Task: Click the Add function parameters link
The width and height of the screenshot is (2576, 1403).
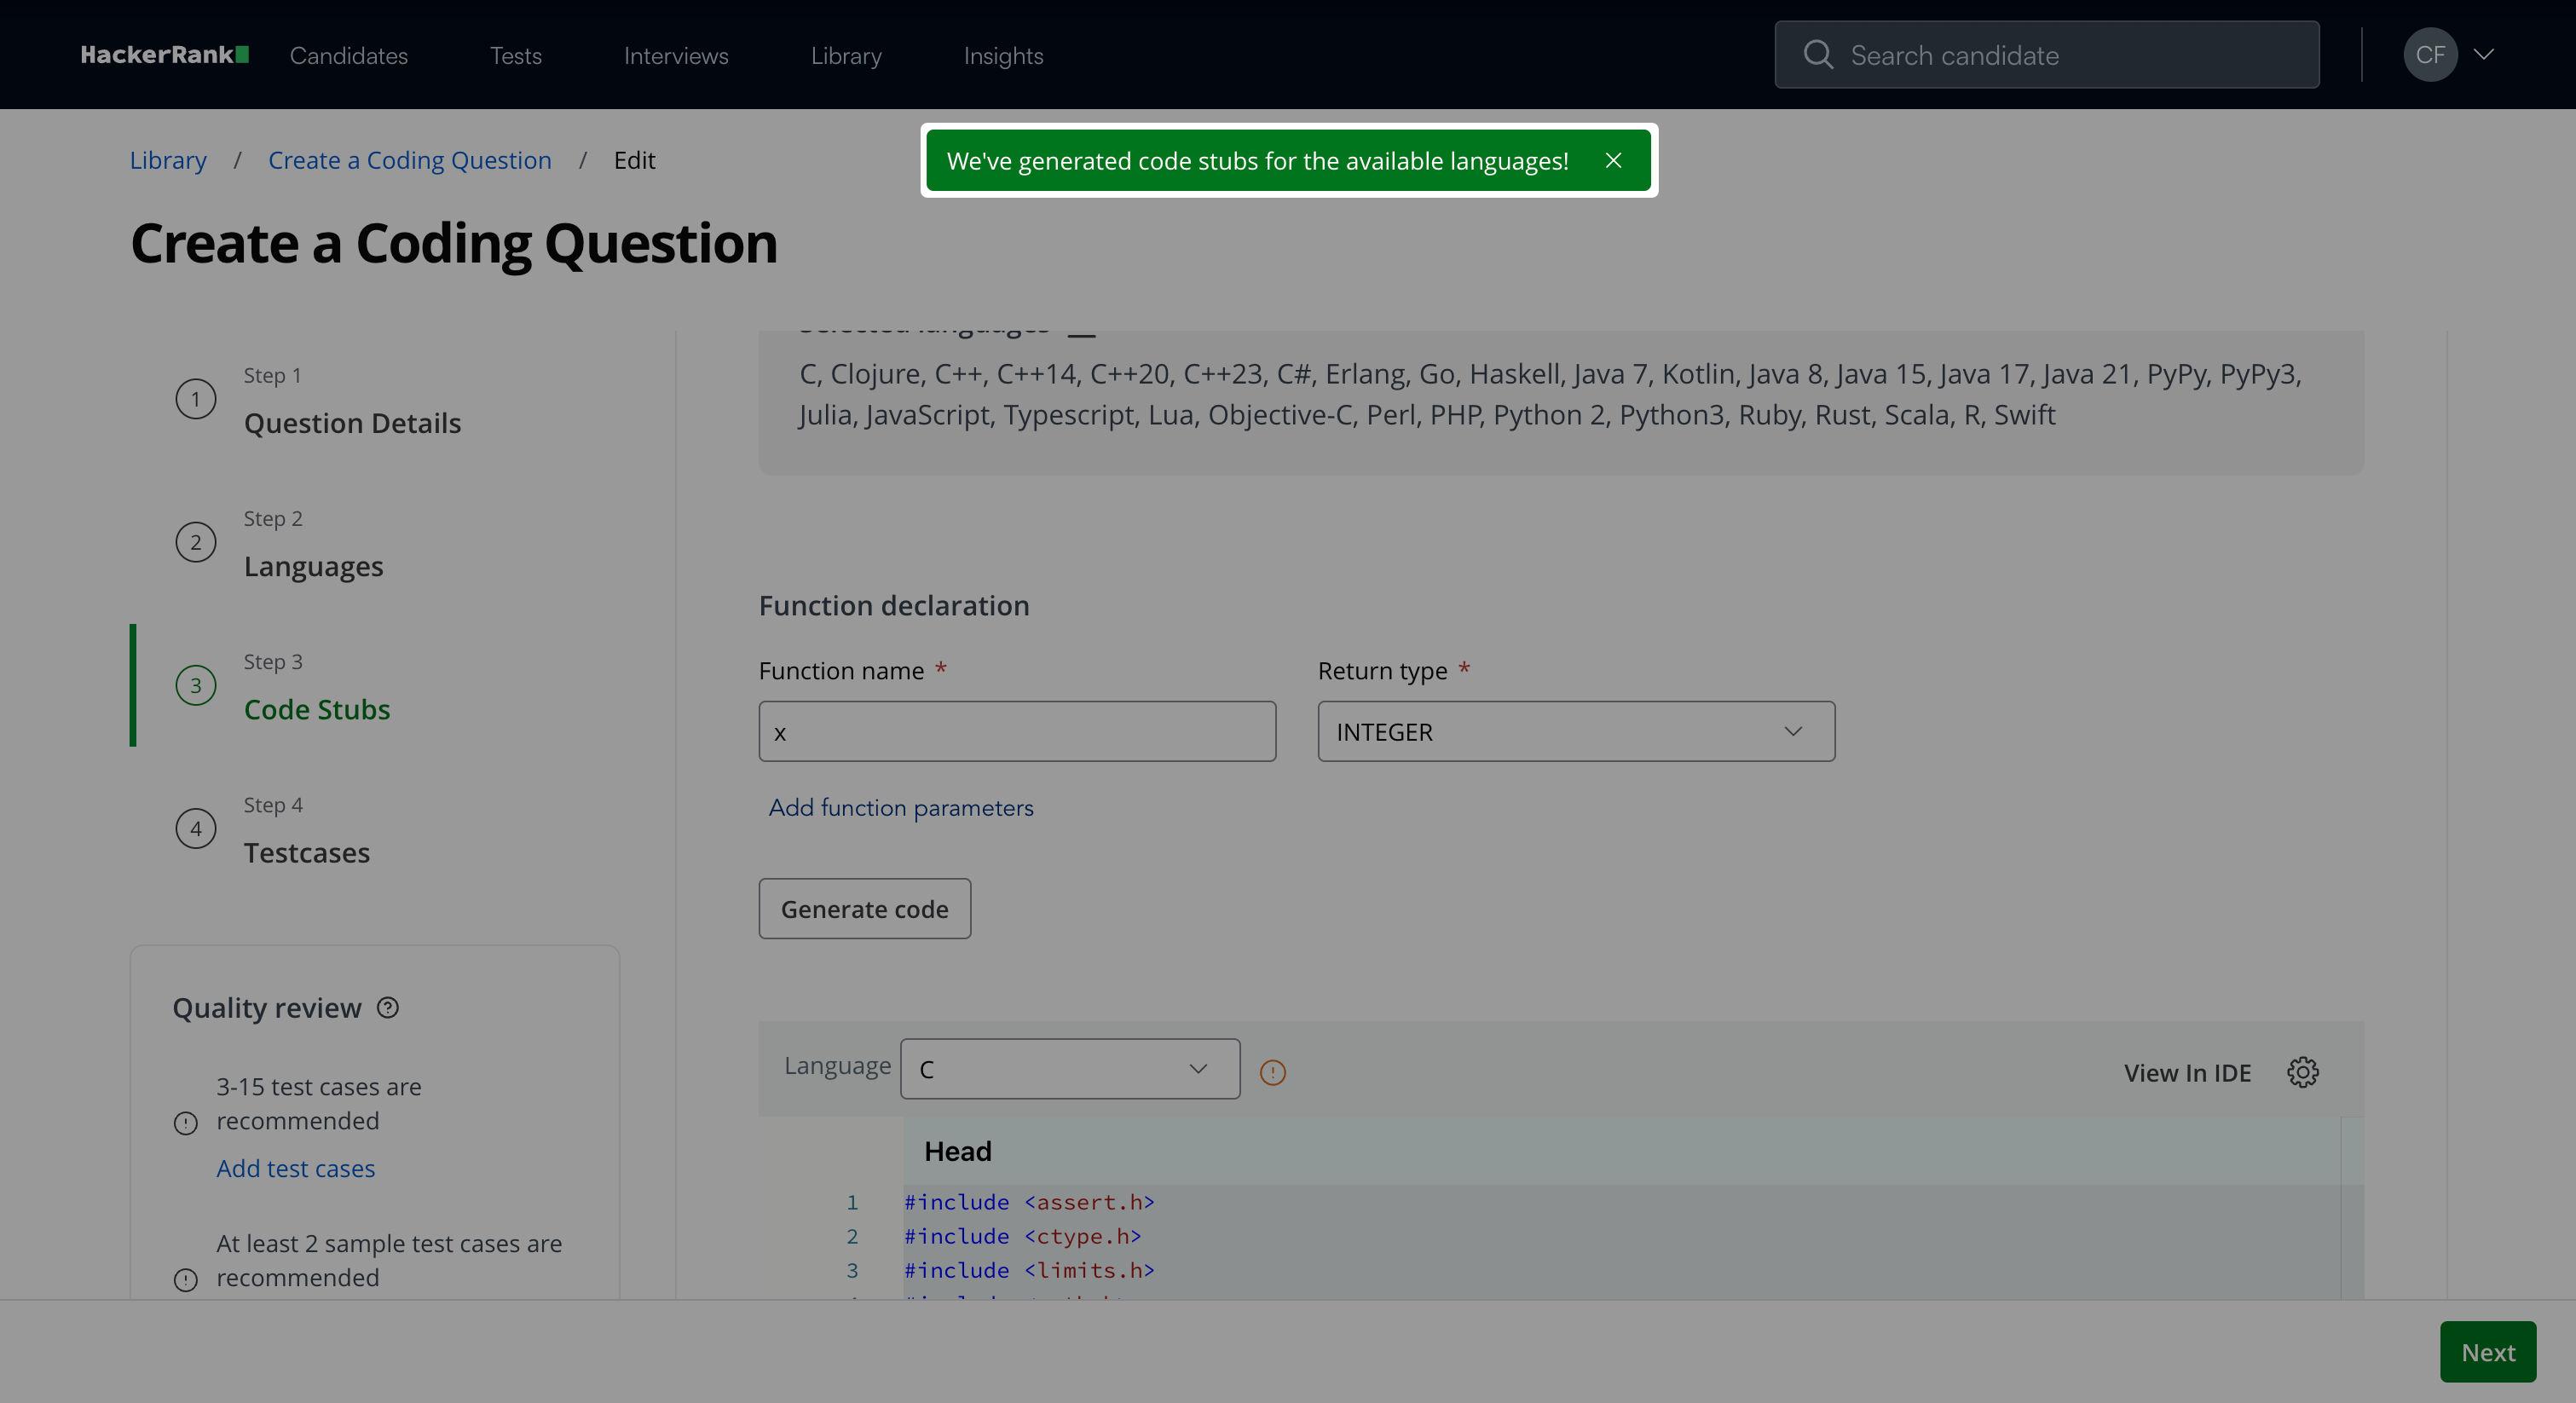Action: [900, 808]
